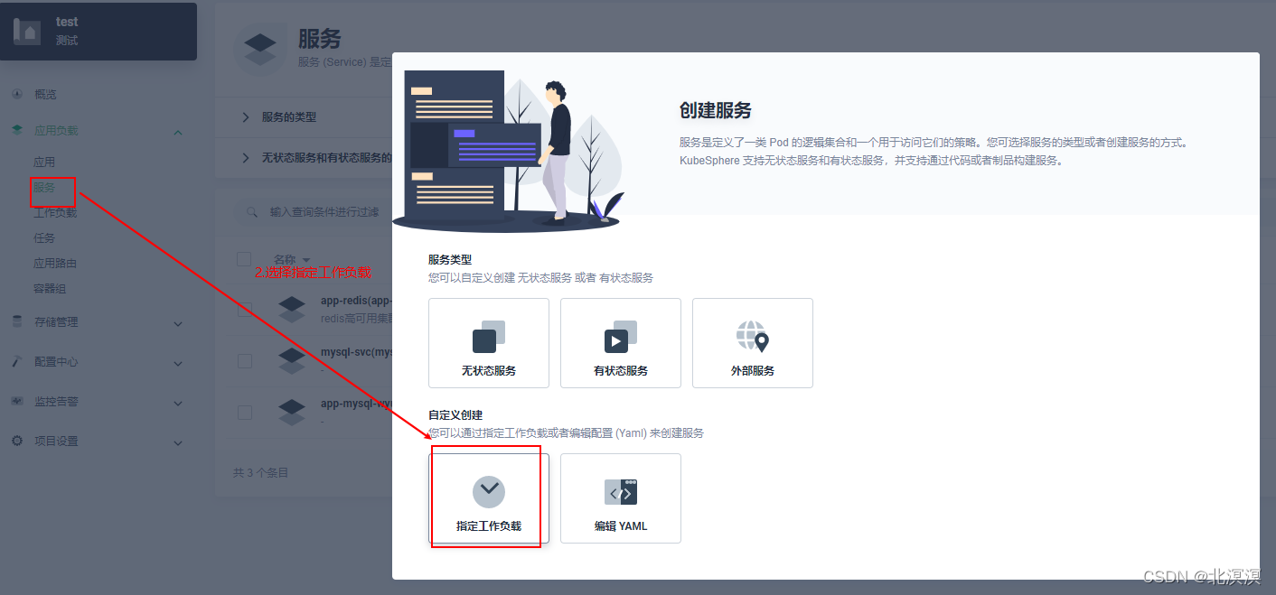Image resolution: width=1276 pixels, height=595 pixels.
Task: Click the search magnifier icon in filter bar
Action: 251,211
